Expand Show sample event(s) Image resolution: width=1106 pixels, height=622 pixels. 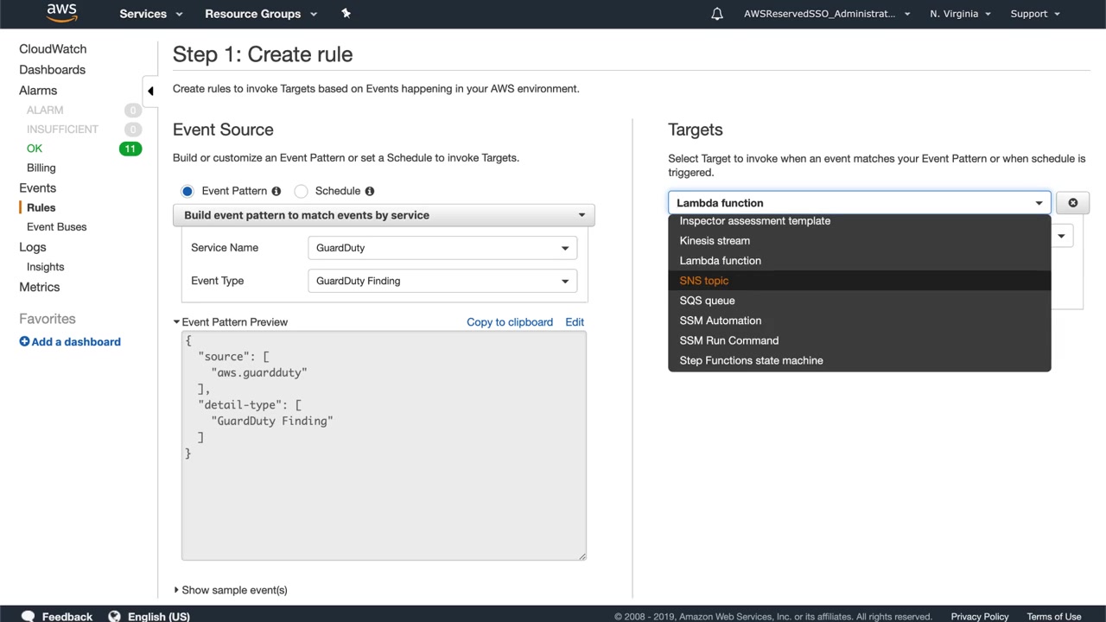(x=231, y=590)
